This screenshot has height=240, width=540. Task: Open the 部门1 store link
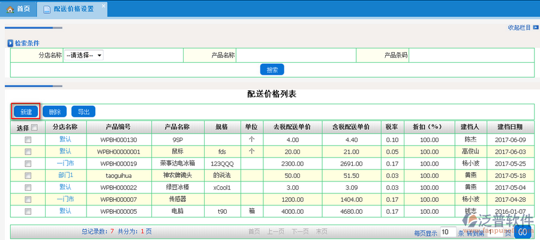[x=65, y=175]
